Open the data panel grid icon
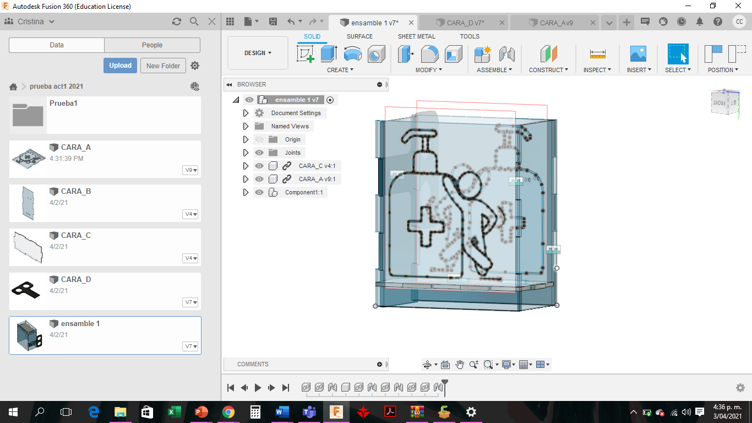Screen dimensions: 752x423 coord(230,21)
